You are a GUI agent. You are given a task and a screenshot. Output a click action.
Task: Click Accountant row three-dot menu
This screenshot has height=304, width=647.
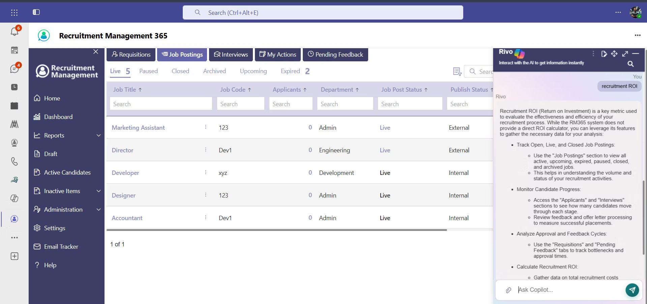[x=206, y=217]
